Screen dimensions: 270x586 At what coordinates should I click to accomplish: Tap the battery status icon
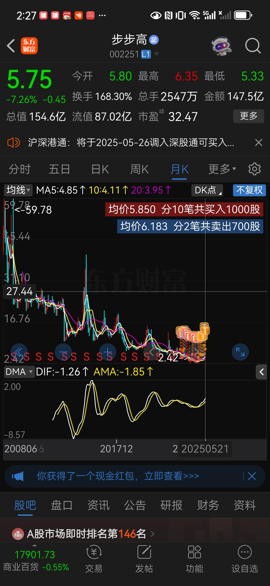coord(243,15)
